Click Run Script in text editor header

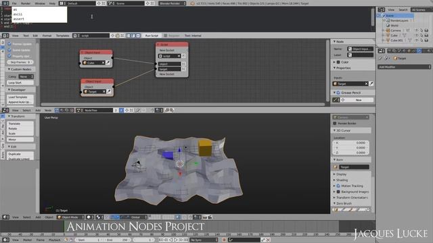(x=152, y=36)
